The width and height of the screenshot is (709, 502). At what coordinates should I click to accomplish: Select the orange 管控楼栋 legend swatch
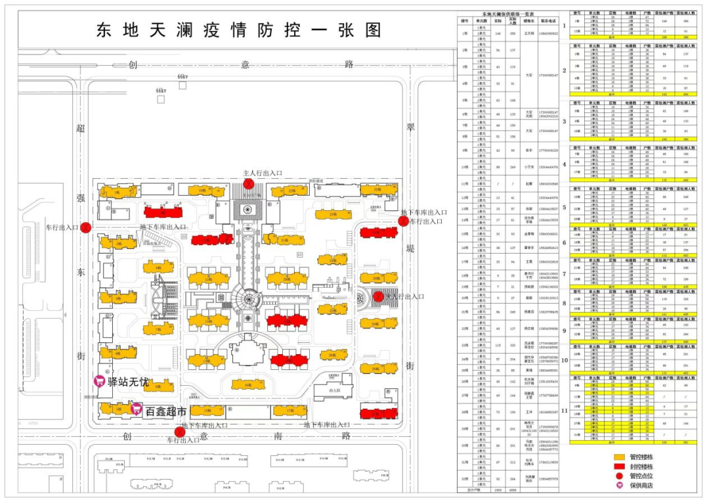coord(619,456)
